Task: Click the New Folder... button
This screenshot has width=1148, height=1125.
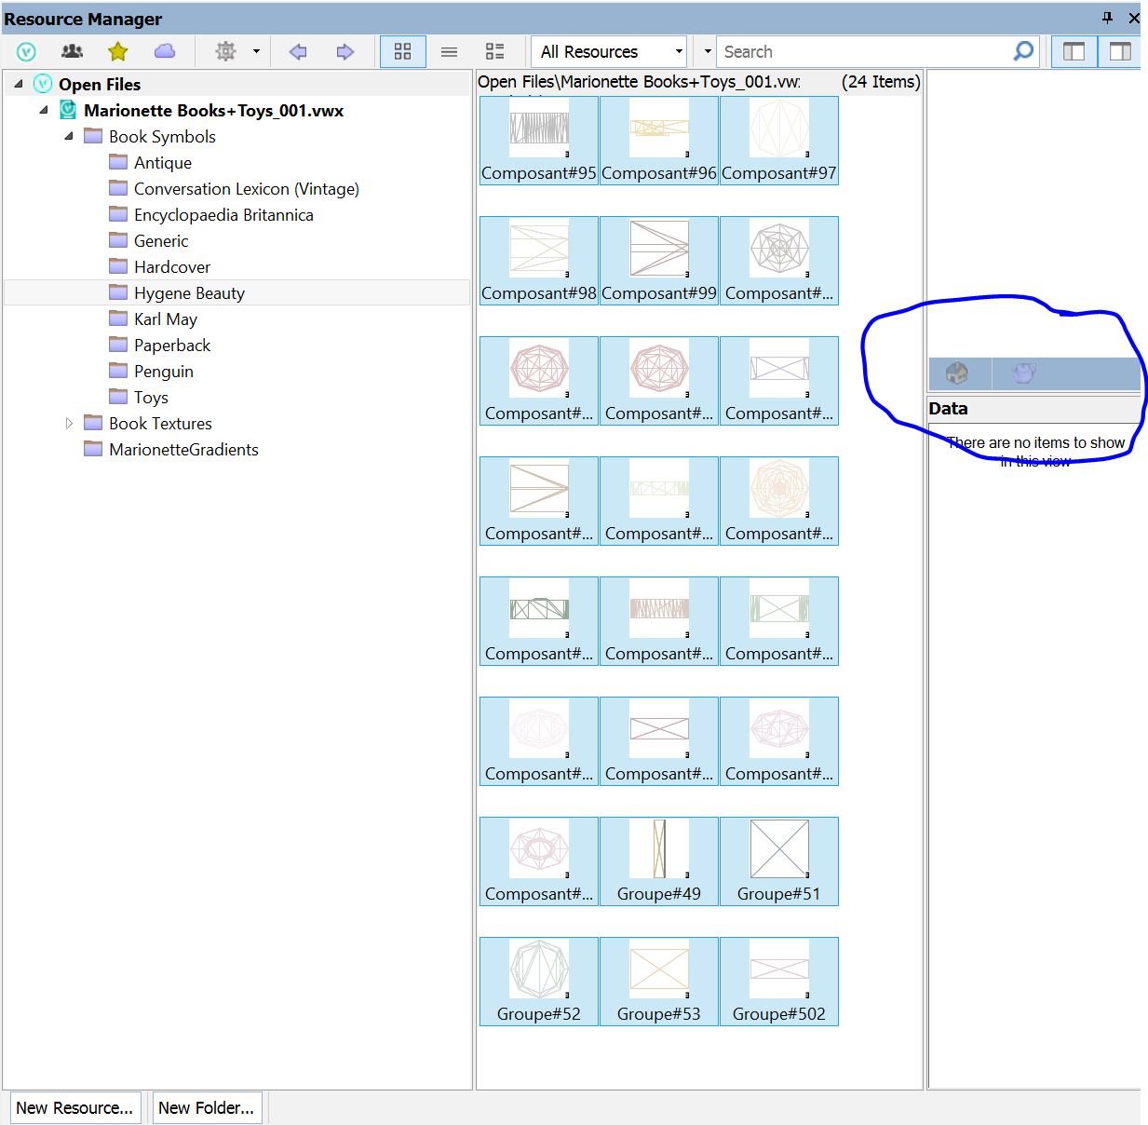Action: (207, 1107)
